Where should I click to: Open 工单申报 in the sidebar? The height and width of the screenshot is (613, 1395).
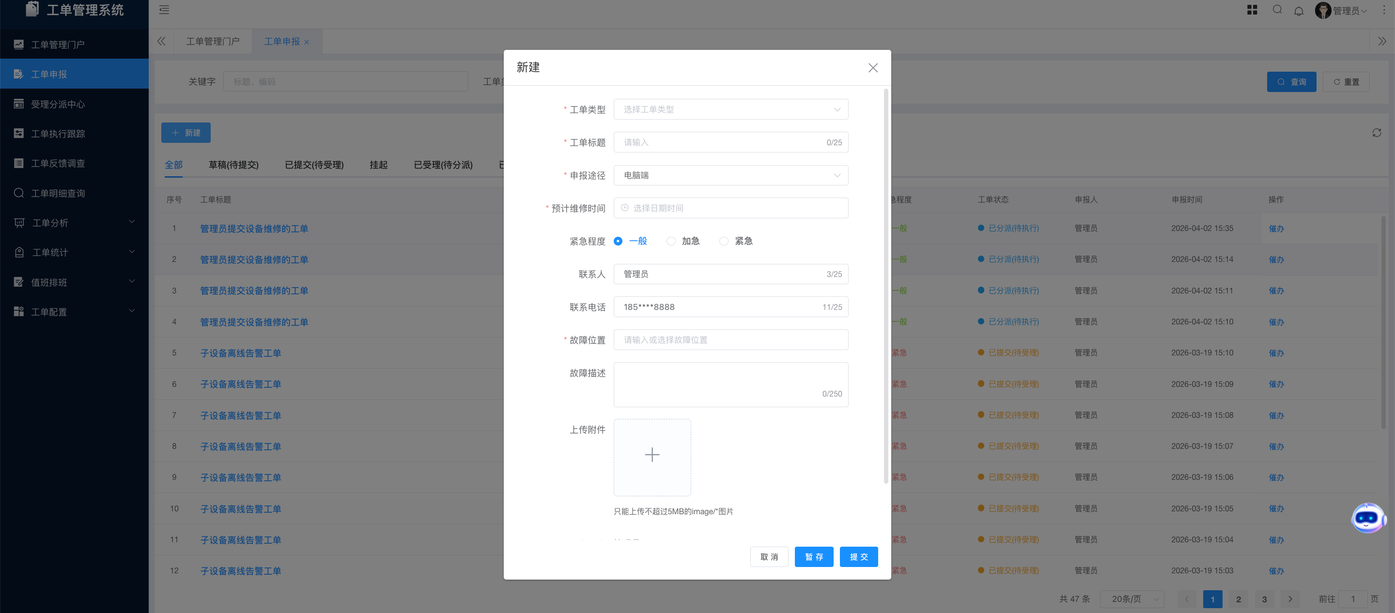(x=74, y=74)
